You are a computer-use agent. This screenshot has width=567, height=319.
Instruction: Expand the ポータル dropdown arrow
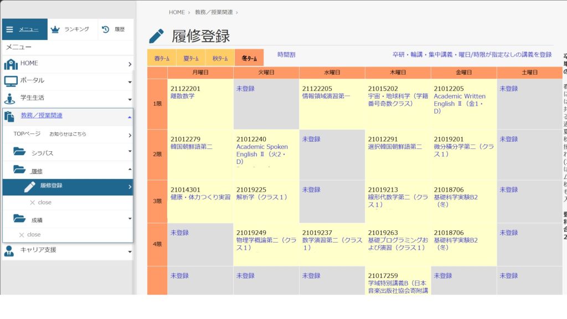coord(130,82)
